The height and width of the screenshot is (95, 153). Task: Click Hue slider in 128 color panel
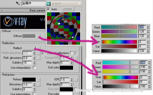tap(119, 42)
